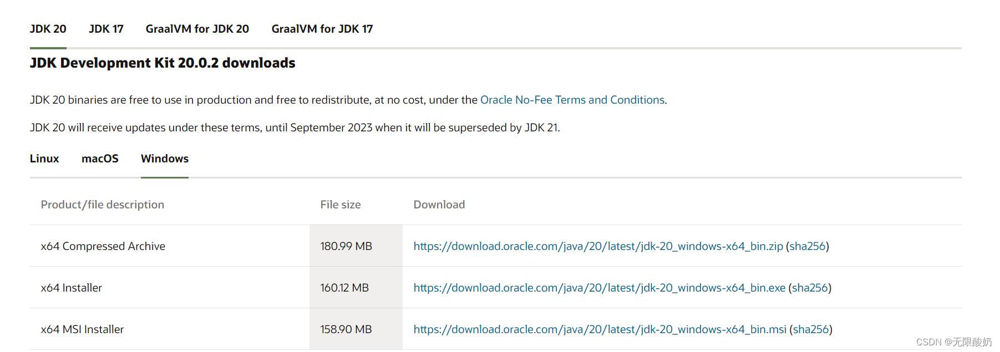Select the GraalVM for JDK 20 tab
The height and width of the screenshot is (352, 1000).
pos(197,29)
